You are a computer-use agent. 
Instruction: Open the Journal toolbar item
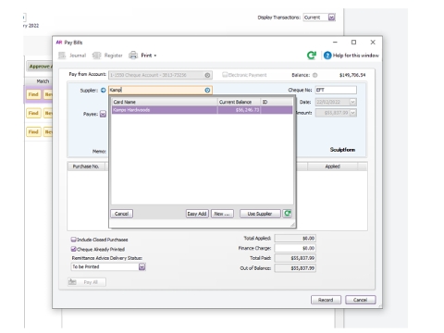[72, 55]
